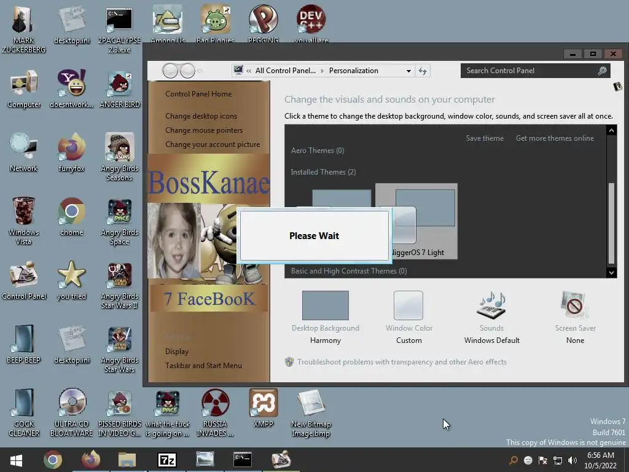Open Screen Saver settings

click(575, 318)
